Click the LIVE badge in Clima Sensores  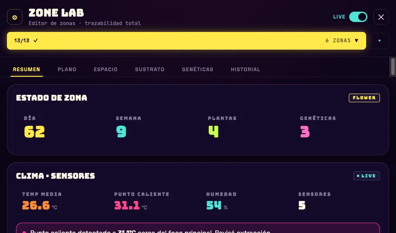coord(366,176)
